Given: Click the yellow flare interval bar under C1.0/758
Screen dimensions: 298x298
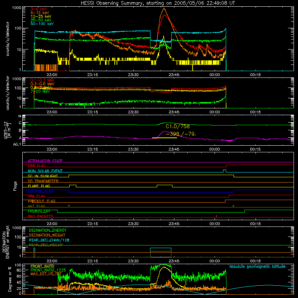Looking at the screenshot, I should tap(164, 138).
